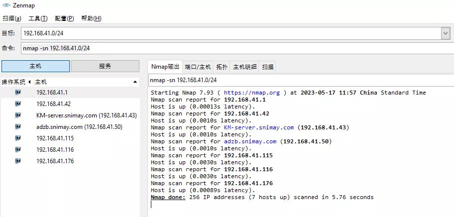
Task: Select host 192.168.41.115 in host list
Action: click(x=55, y=138)
